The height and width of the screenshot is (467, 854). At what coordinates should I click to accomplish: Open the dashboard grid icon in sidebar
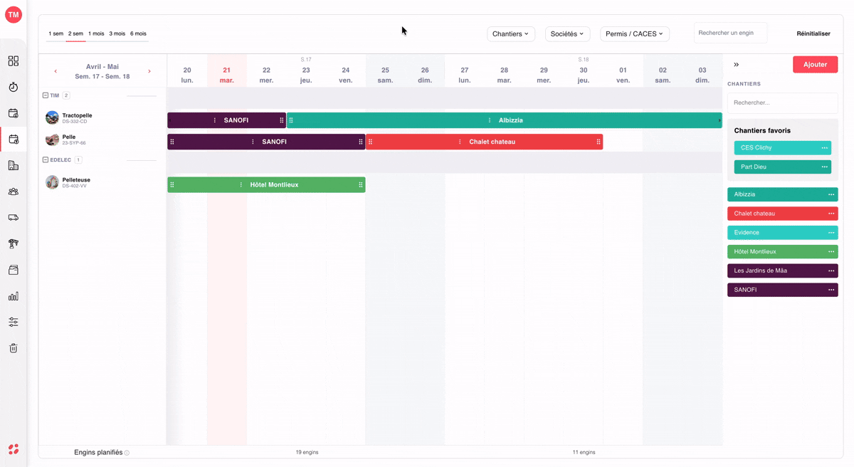point(14,61)
